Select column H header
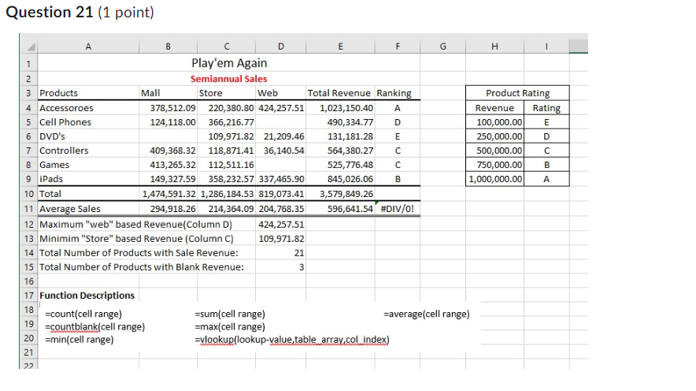 [495, 47]
